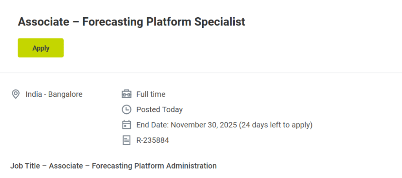Screen dimensions: 402x178
Task: Click the Associate – Forecasting Platform Specialist heading
Action: tap(132, 22)
